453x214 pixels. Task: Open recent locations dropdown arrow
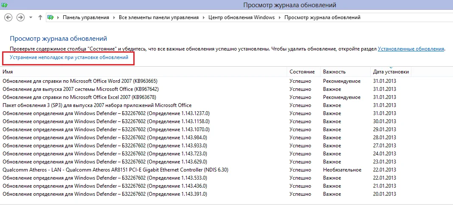(31, 17)
